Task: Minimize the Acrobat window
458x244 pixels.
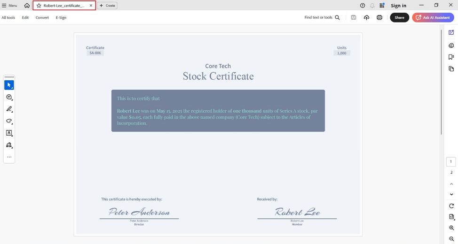Action: coord(421,5)
